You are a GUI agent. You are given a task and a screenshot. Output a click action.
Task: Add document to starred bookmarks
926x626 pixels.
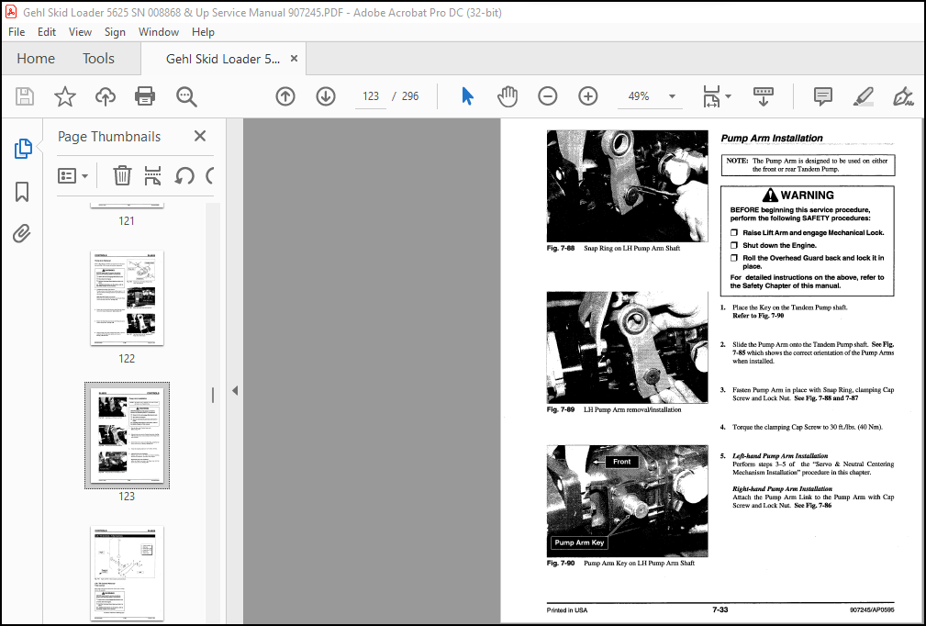pos(65,96)
